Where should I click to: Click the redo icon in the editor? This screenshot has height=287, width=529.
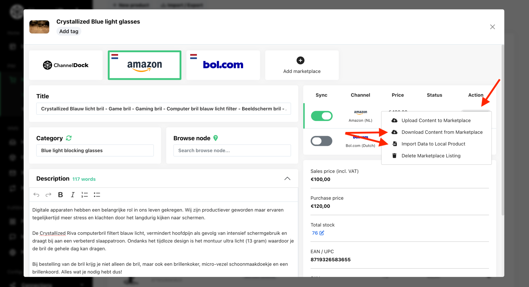(x=48, y=195)
